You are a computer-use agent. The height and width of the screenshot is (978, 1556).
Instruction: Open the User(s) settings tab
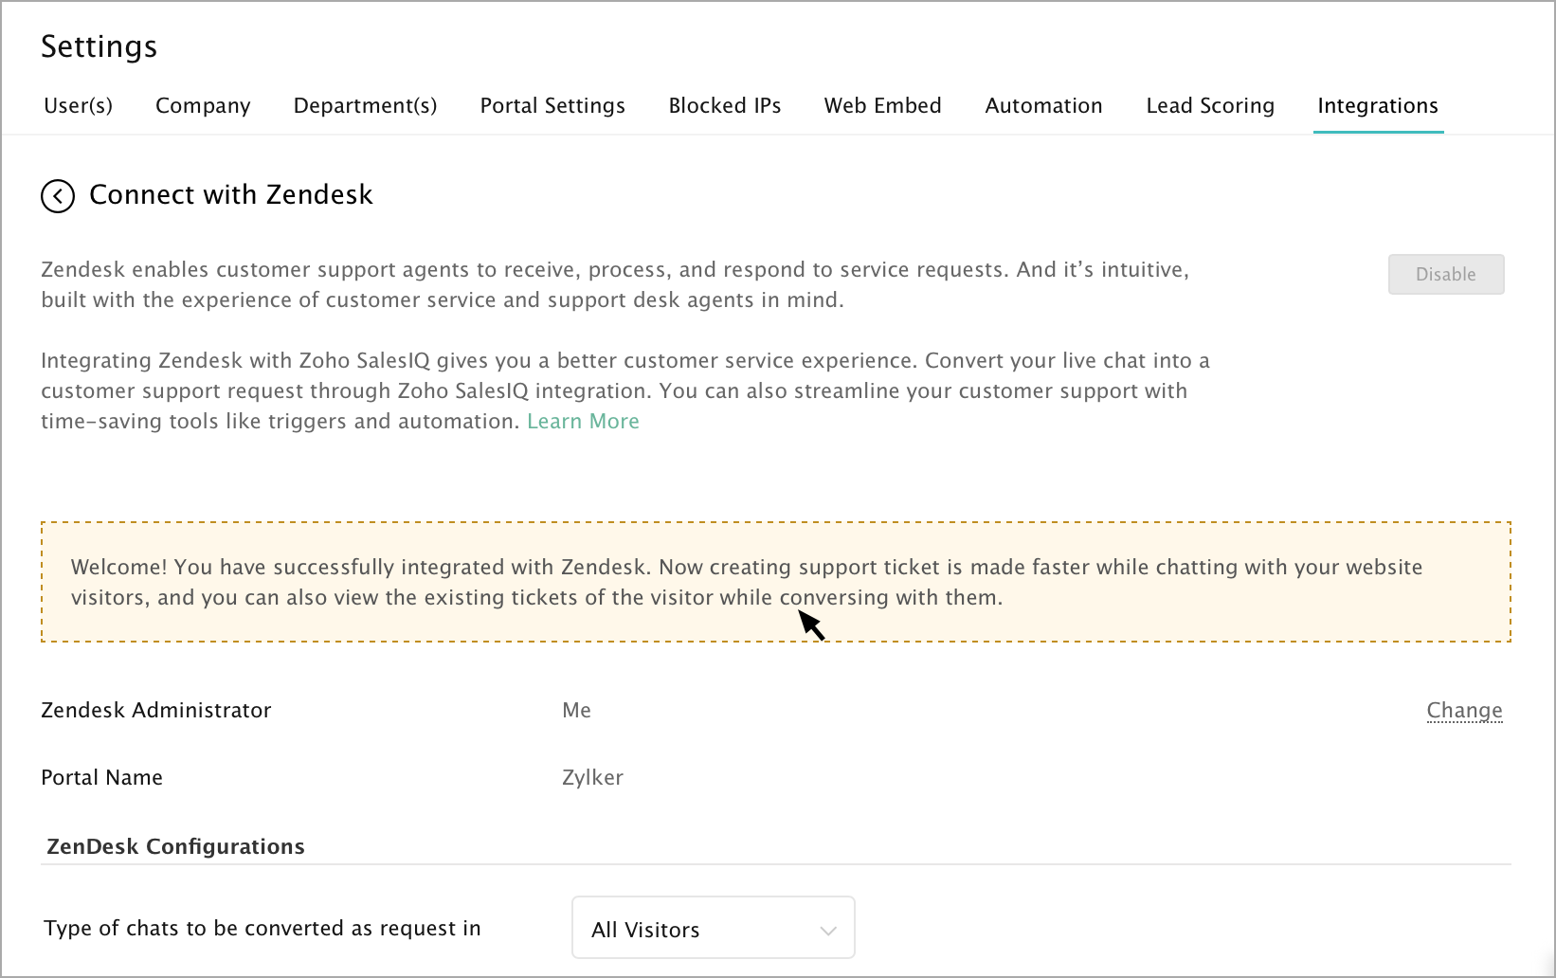click(x=79, y=105)
